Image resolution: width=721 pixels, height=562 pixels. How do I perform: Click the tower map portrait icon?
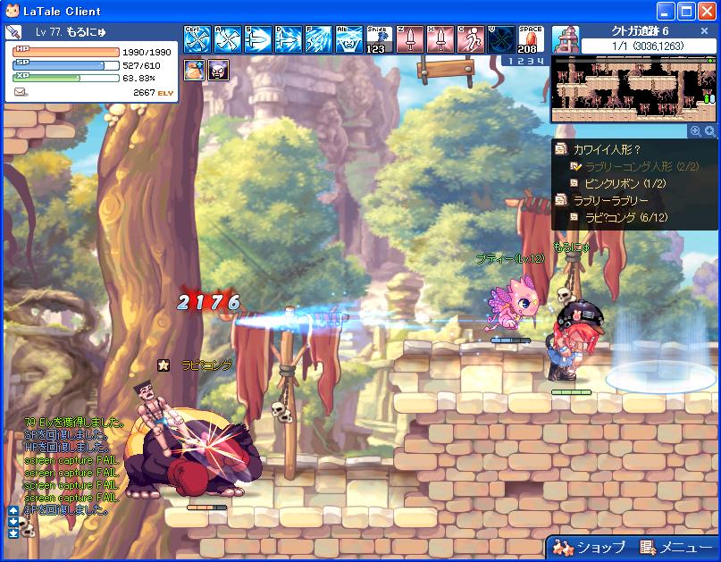coord(566,39)
